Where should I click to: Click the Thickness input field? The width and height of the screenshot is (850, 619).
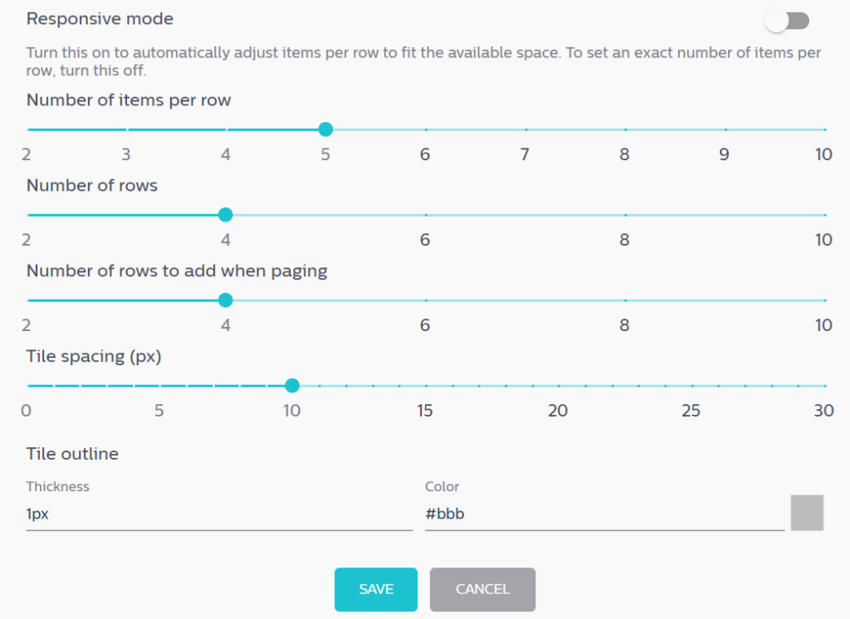point(219,514)
